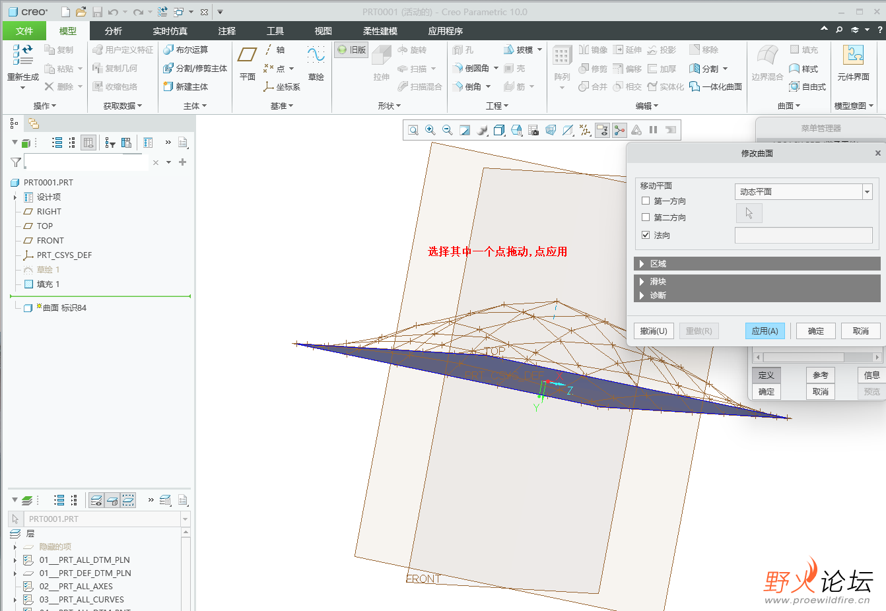The image size is (886, 611).
Task: Click the Regenerate (重新生成) icon
Action: tap(22, 55)
